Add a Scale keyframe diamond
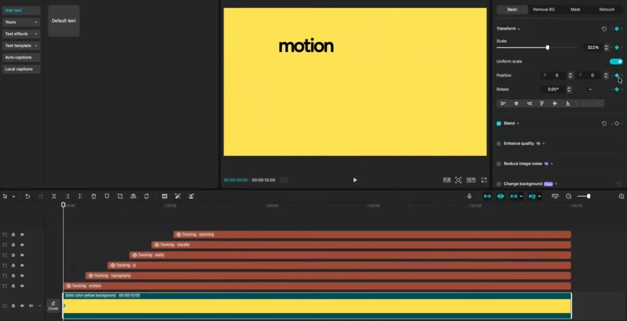 tap(617, 48)
